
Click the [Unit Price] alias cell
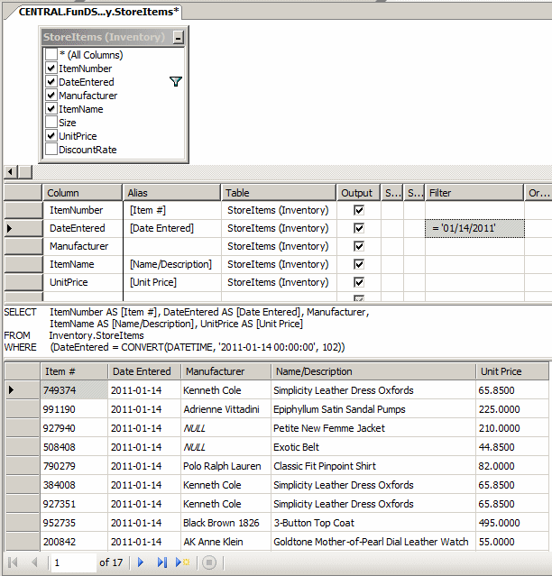point(172,282)
